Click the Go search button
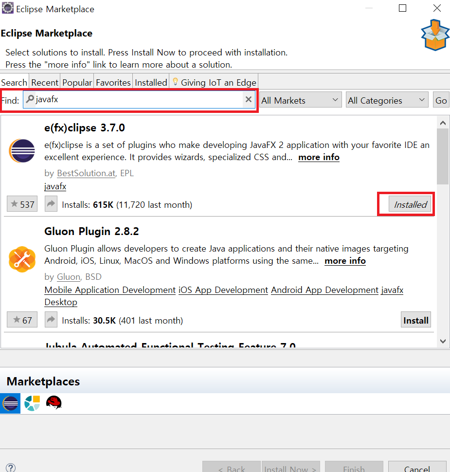This screenshot has height=472, width=450. [x=441, y=100]
